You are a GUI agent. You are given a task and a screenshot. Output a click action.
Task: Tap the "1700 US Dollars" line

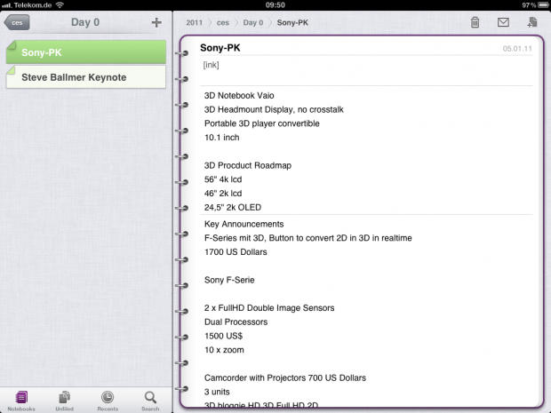(x=236, y=252)
